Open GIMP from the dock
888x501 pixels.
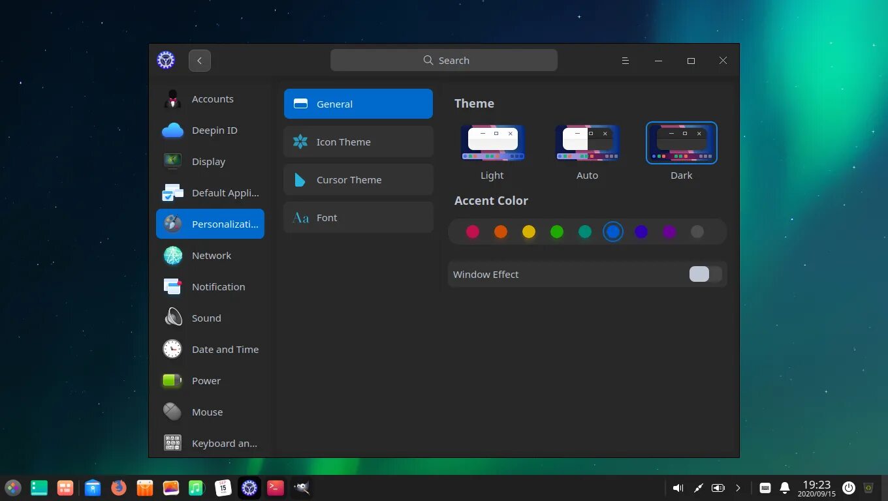pyautogui.click(x=302, y=487)
